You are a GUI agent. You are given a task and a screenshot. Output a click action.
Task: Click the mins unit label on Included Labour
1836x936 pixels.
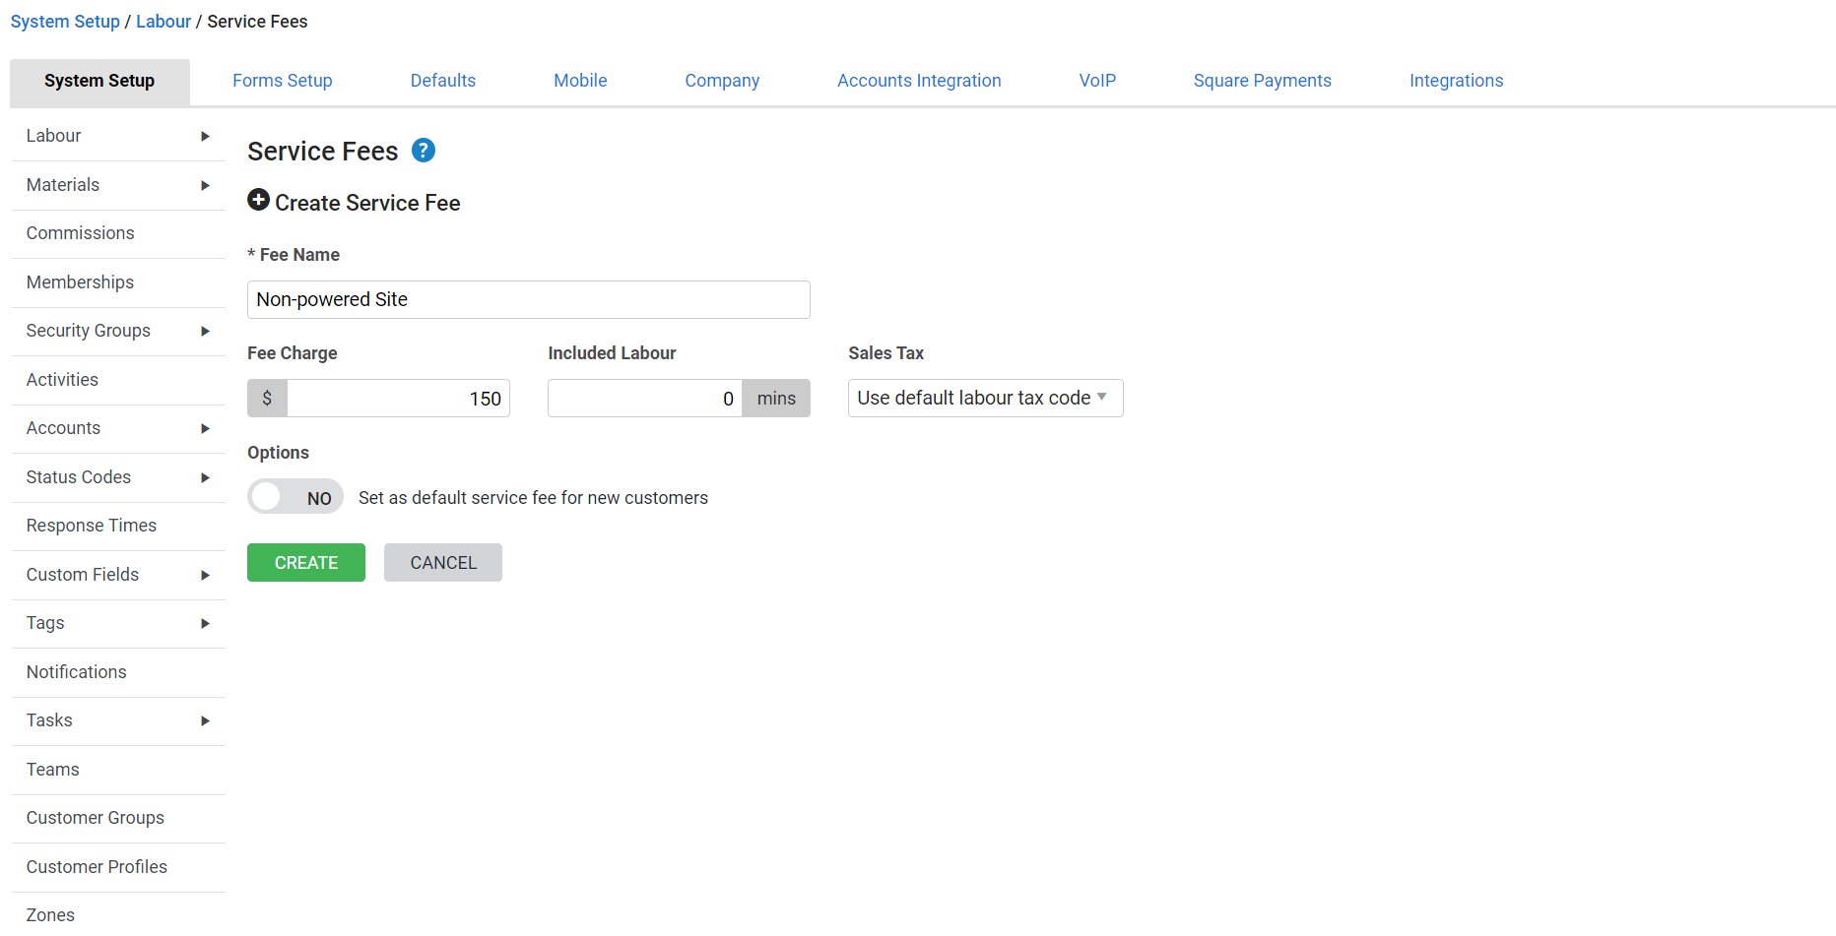776,398
